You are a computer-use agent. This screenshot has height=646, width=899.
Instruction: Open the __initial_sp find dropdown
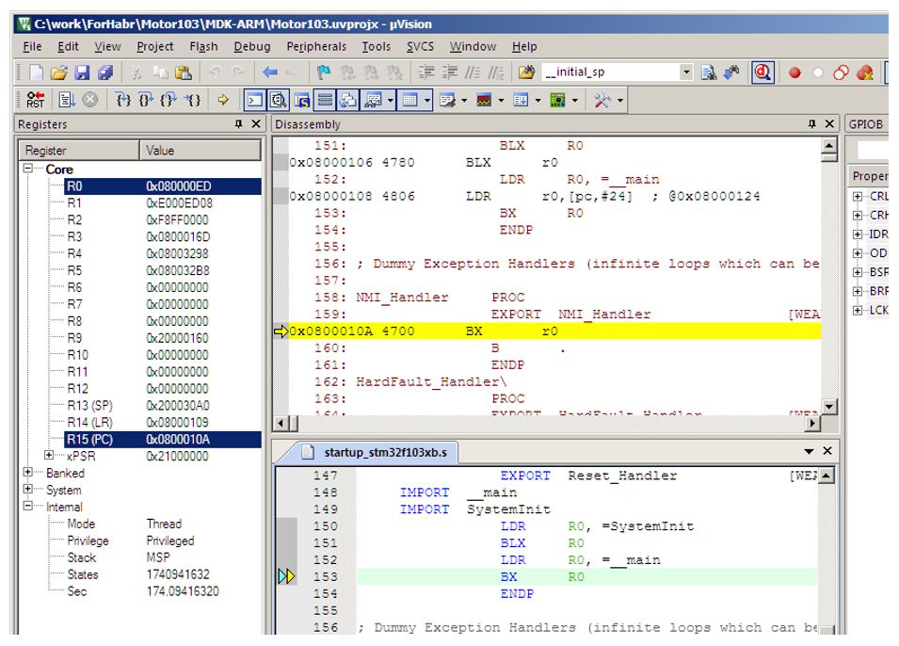[685, 73]
